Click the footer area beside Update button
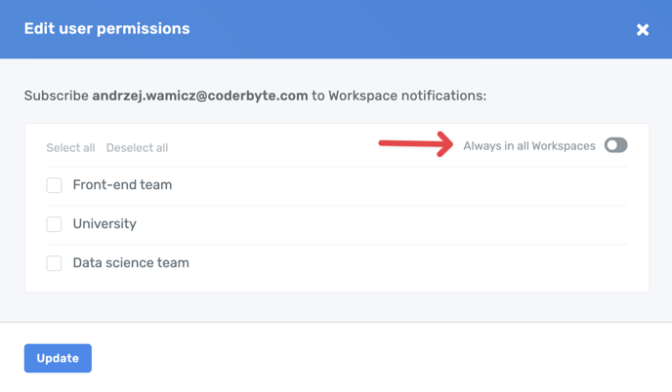672x392 pixels. (371, 358)
